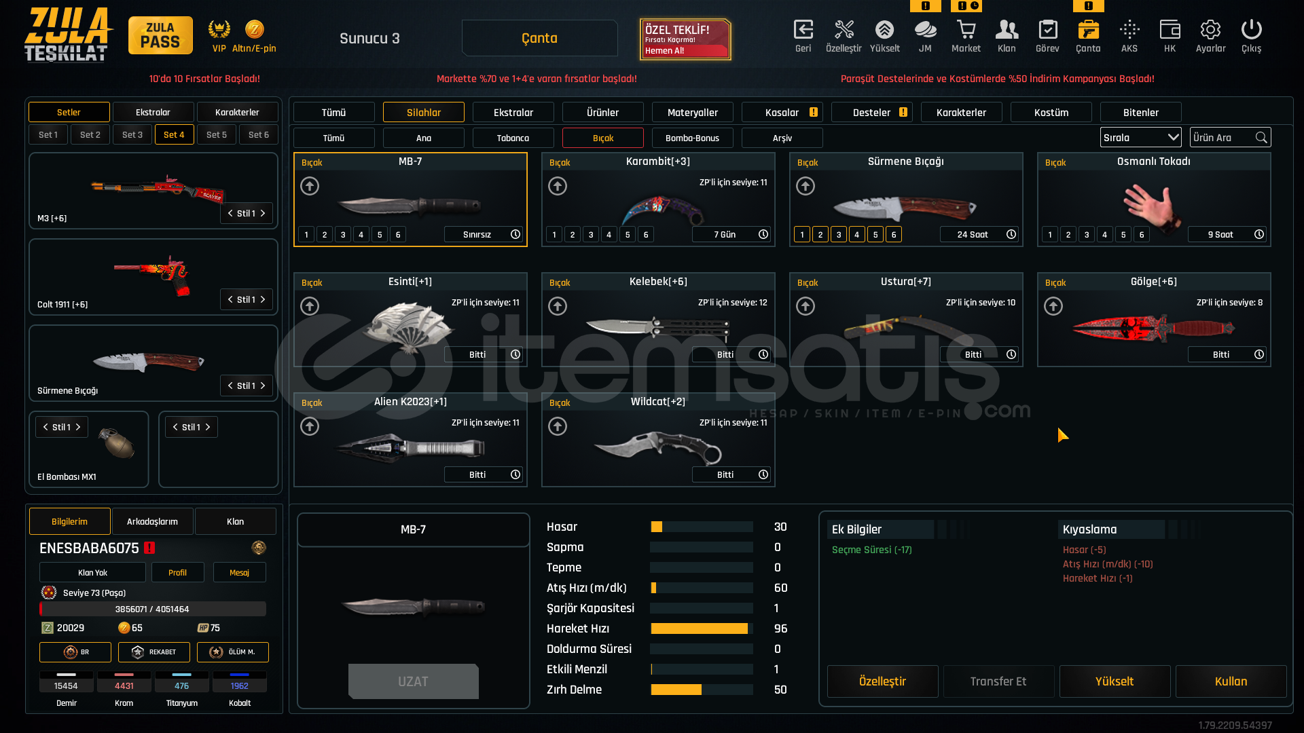This screenshot has height=733, width=1304.
Task: Open the Görev tasks icon
Action: (1047, 30)
